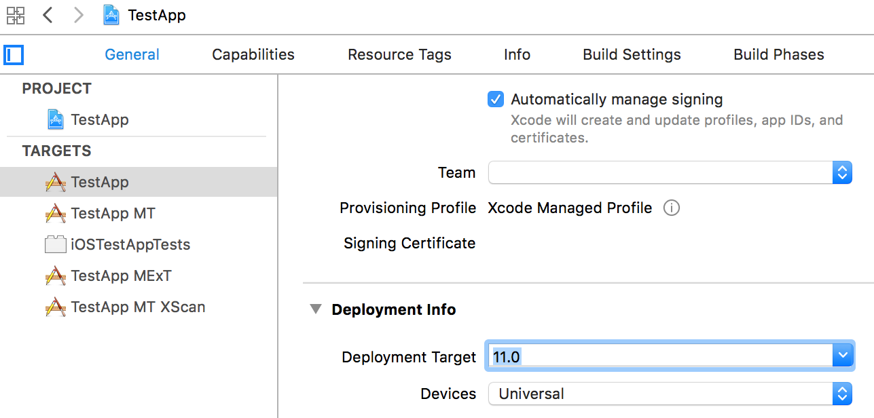Open the Build Phases tab
The width and height of the screenshot is (874, 418).
[x=778, y=55]
